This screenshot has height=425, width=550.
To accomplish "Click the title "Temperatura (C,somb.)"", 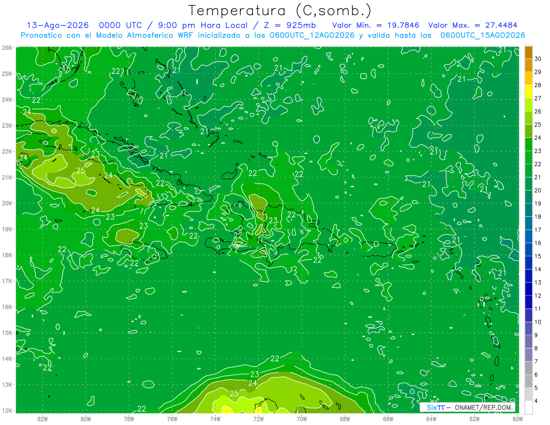I will (x=280, y=11).
